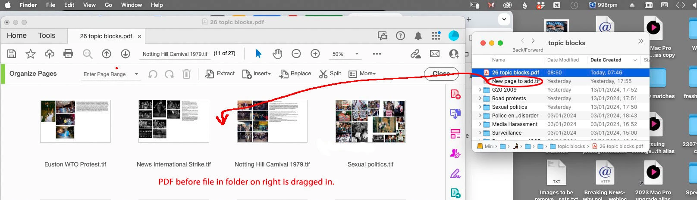Select the Euston WTO Protest.tif page thumbnail
Screen dimensions: 697x200
click(x=75, y=121)
